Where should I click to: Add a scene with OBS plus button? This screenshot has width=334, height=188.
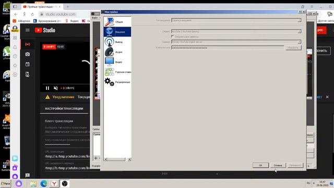coord(96,158)
